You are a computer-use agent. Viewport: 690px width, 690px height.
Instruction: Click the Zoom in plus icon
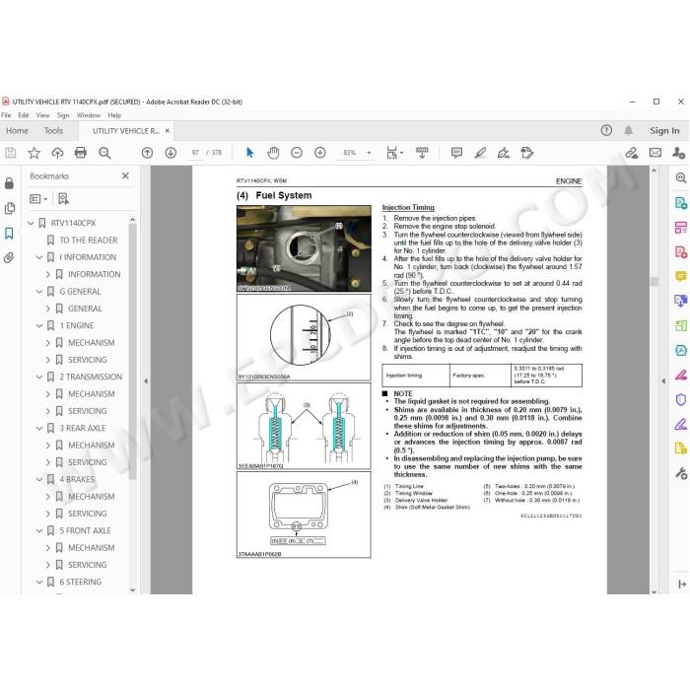320,153
